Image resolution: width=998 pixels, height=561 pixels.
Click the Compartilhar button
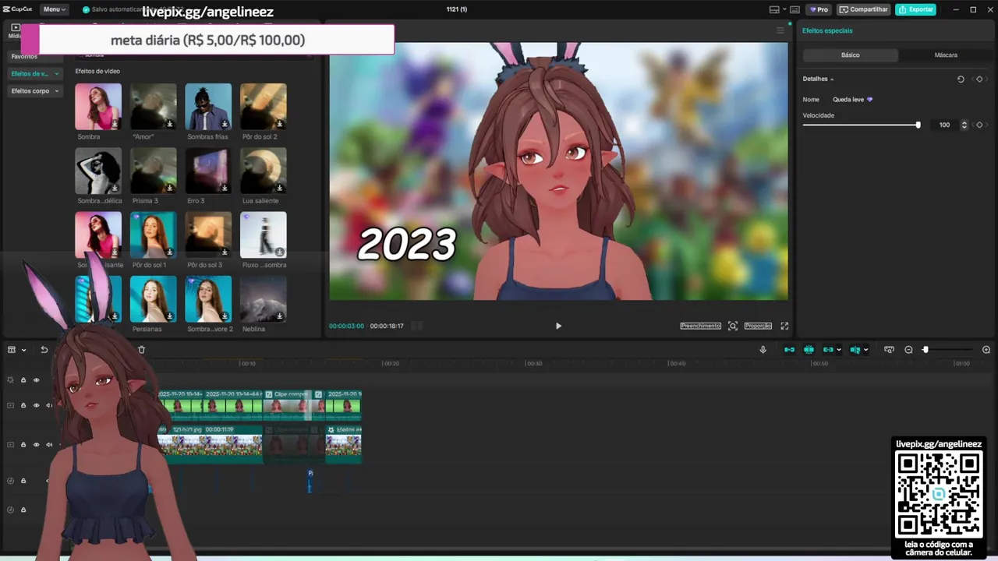[x=864, y=9]
